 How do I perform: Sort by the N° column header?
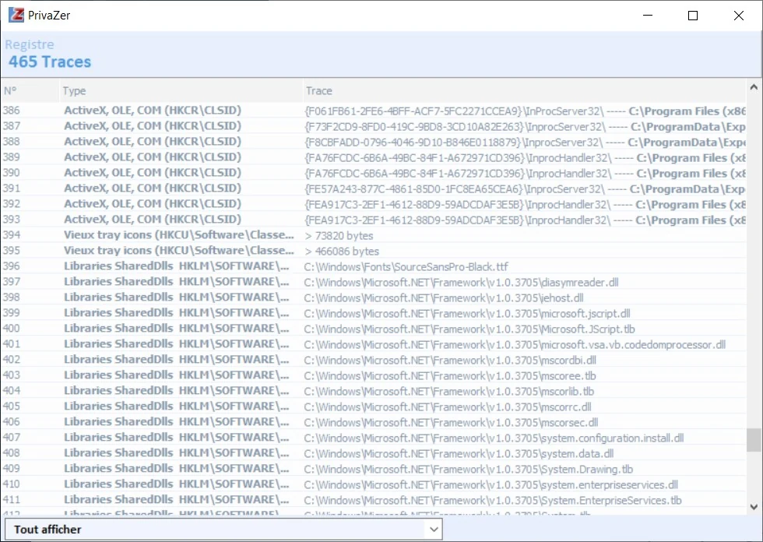tap(30, 90)
